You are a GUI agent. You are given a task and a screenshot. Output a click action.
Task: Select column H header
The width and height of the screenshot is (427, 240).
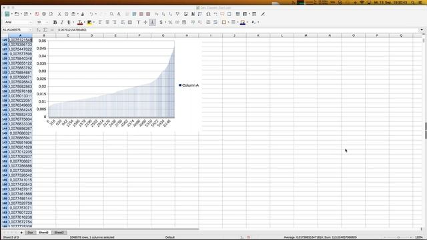point(187,35)
